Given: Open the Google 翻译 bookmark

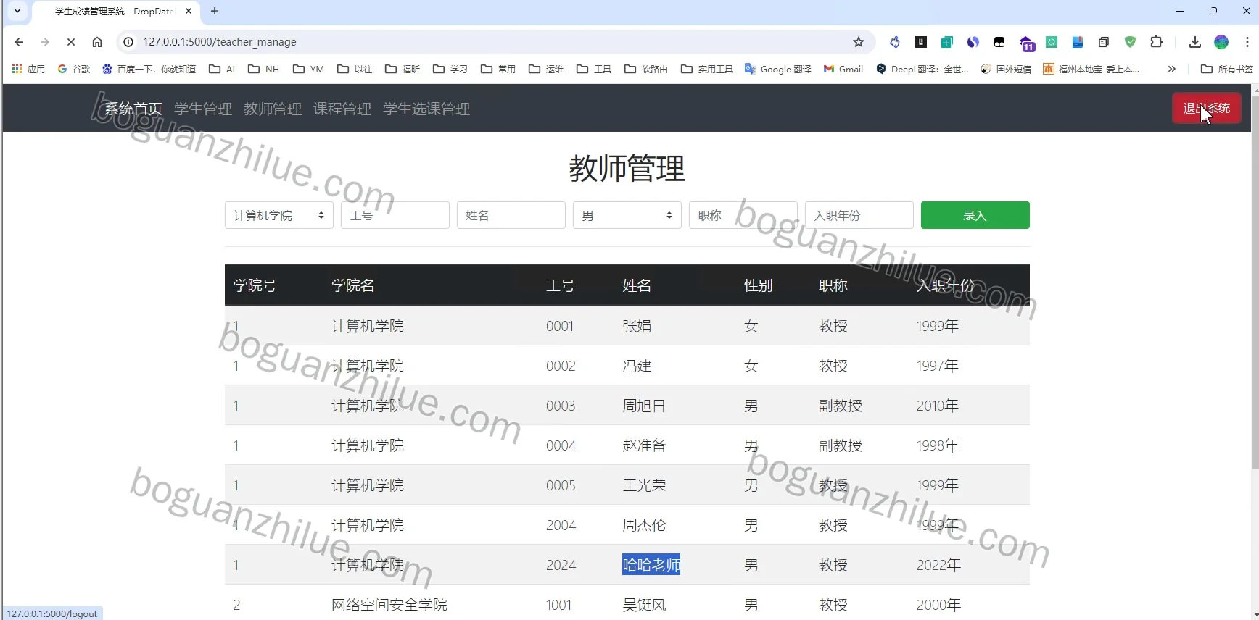Looking at the screenshot, I should (778, 69).
